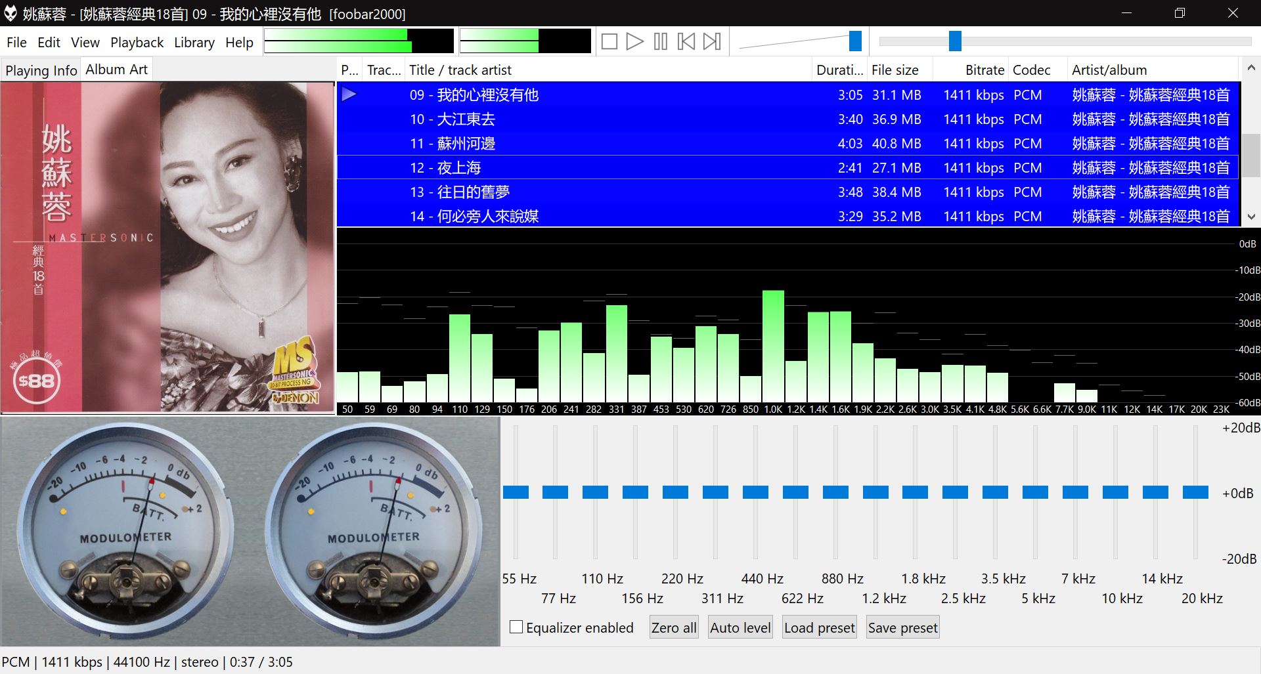Viewport: 1261px width, 674px height.
Task: Pause the current track
Action: click(x=661, y=42)
